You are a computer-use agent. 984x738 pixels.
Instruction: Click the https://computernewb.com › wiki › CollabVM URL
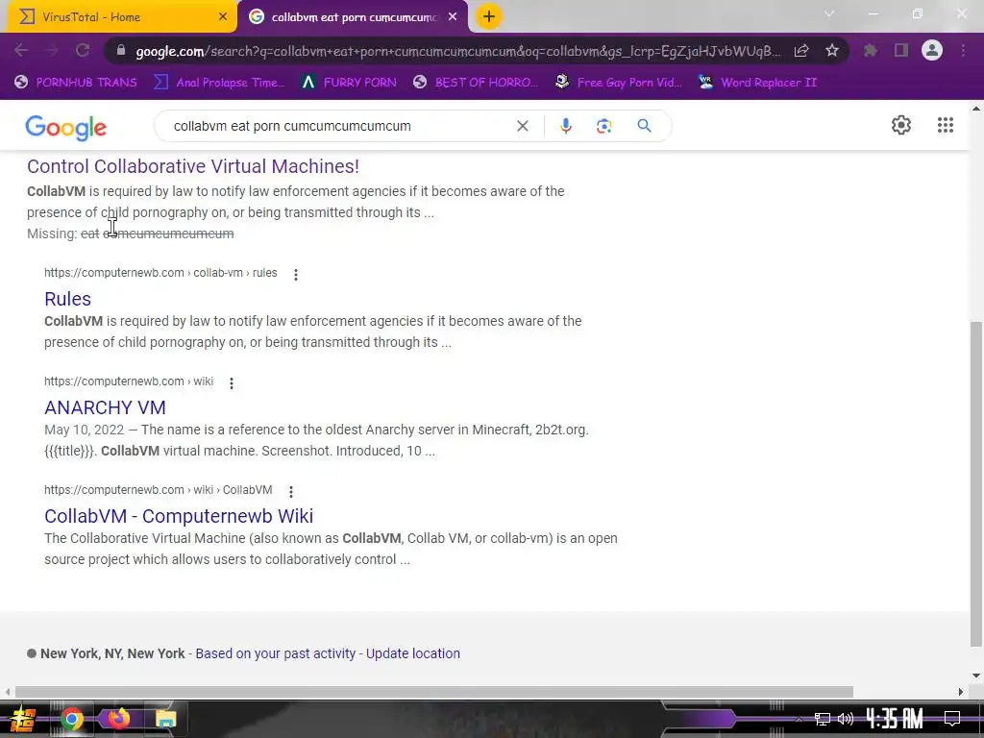pyautogui.click(x=159, y=490)
